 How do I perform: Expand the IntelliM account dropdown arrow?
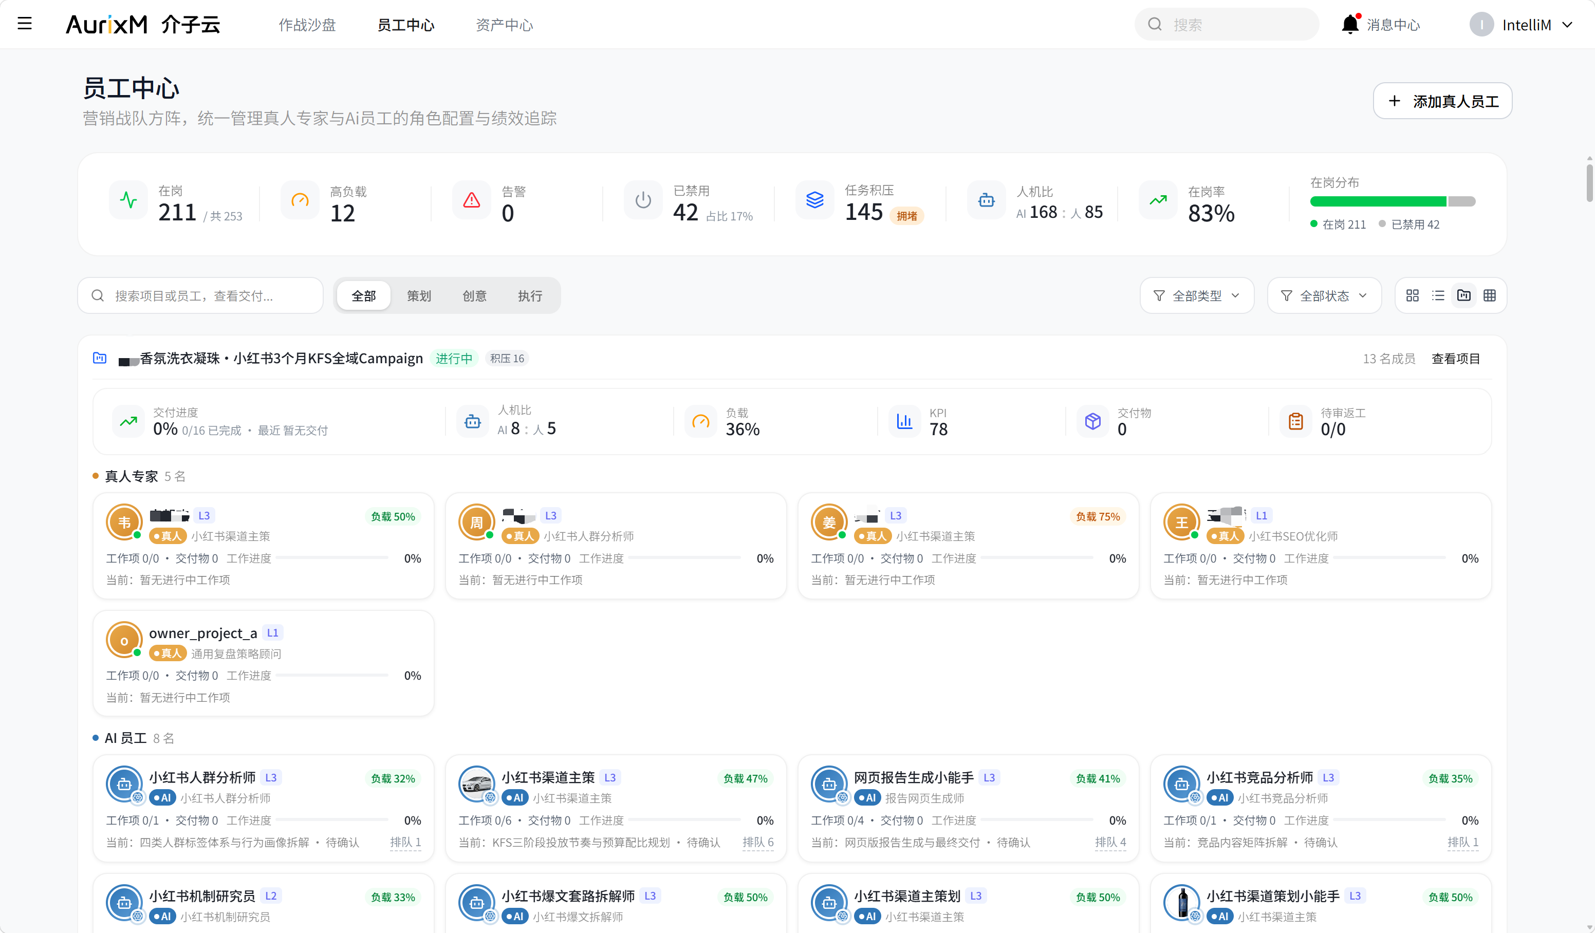(1567, 25)
